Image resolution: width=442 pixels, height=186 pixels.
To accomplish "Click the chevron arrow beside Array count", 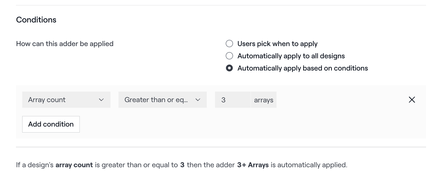I will pyautogui.click(x=101, y=100).
